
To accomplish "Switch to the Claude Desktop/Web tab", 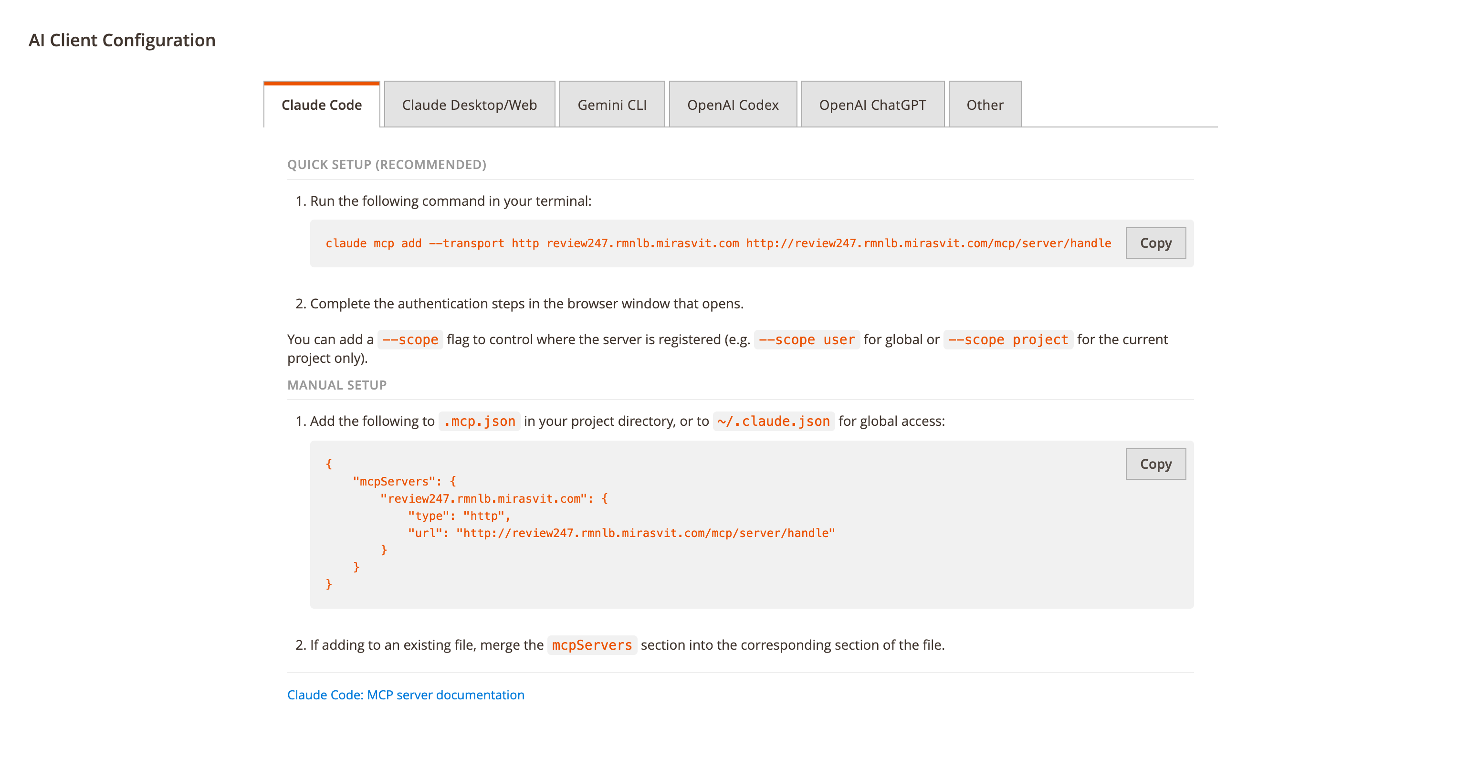I will tap(469, 104).
